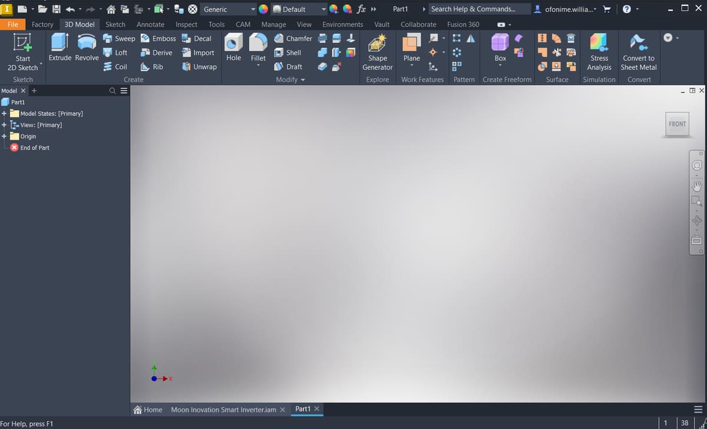Choose the Sweep feature
The image size is (707, 429).
click(118, 38)
